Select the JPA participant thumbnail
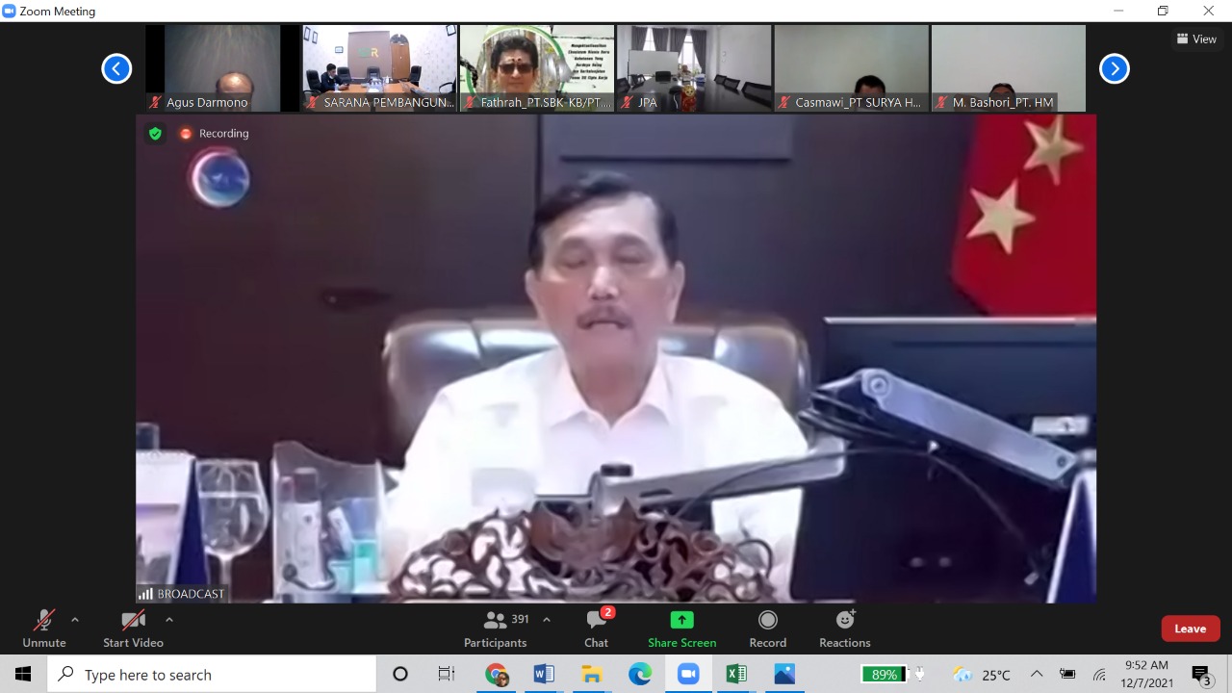This screenshot has height=693, width=1232. coord(694,67)
